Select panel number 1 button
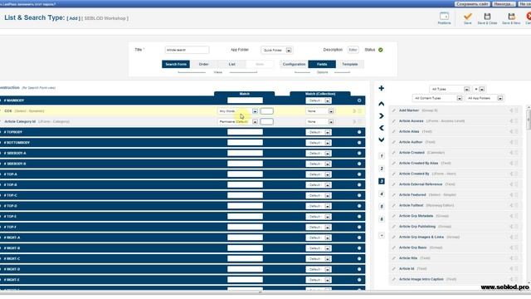The image size is (531, 299). 382,156
